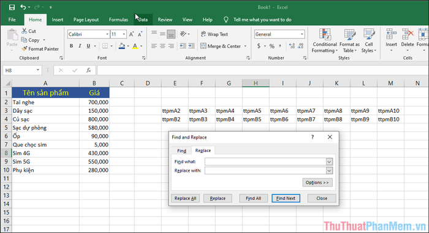The image size is (429, 233).
Task: Toggle Merge & Center
Action: 221,46
